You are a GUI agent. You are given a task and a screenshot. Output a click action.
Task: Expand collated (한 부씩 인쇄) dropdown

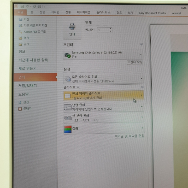pyautogui.click(x=104, y=118)
